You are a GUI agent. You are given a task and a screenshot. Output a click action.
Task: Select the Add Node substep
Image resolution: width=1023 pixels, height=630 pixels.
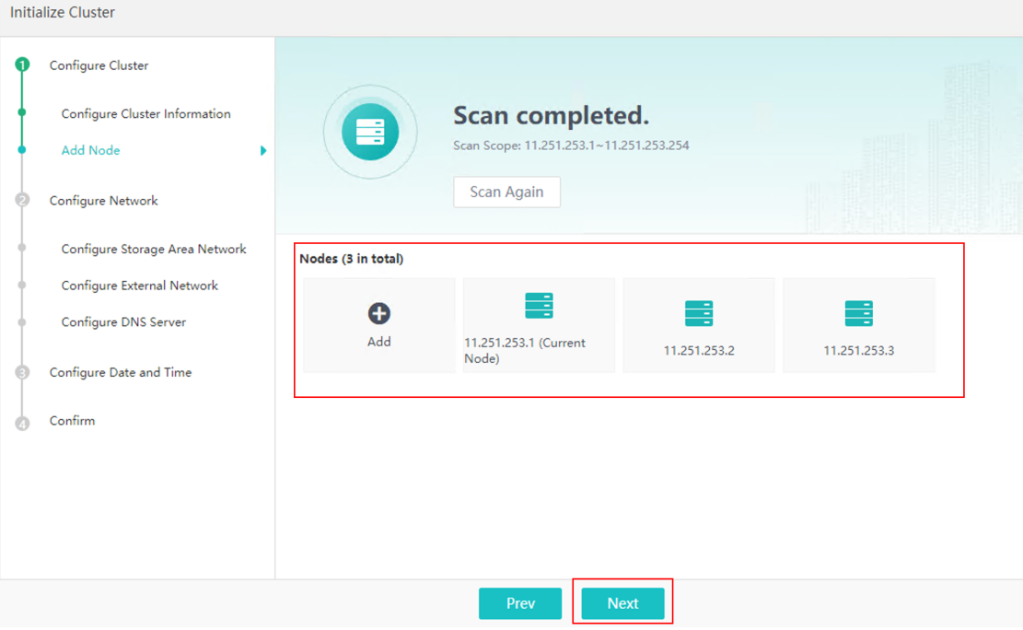pos(90,150)
